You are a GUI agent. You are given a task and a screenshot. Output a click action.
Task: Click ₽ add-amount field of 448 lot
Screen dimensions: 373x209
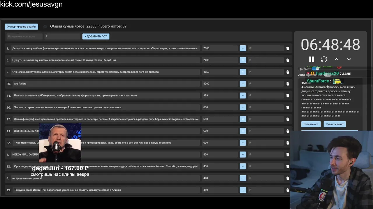pyautogui.click(x=265, y=178)
